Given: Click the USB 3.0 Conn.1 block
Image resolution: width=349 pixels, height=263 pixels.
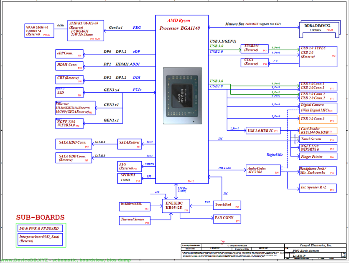Looking at the screenshot, I should pyautogui.click(x=318, y=86).
